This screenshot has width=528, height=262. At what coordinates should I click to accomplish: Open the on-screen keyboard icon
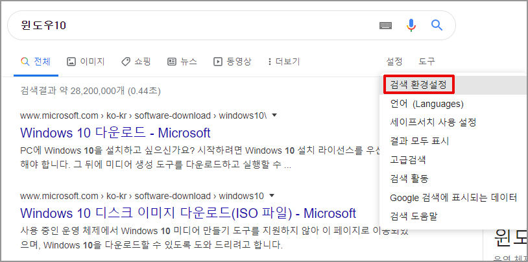pyautogui.click(x=385, y=25)
